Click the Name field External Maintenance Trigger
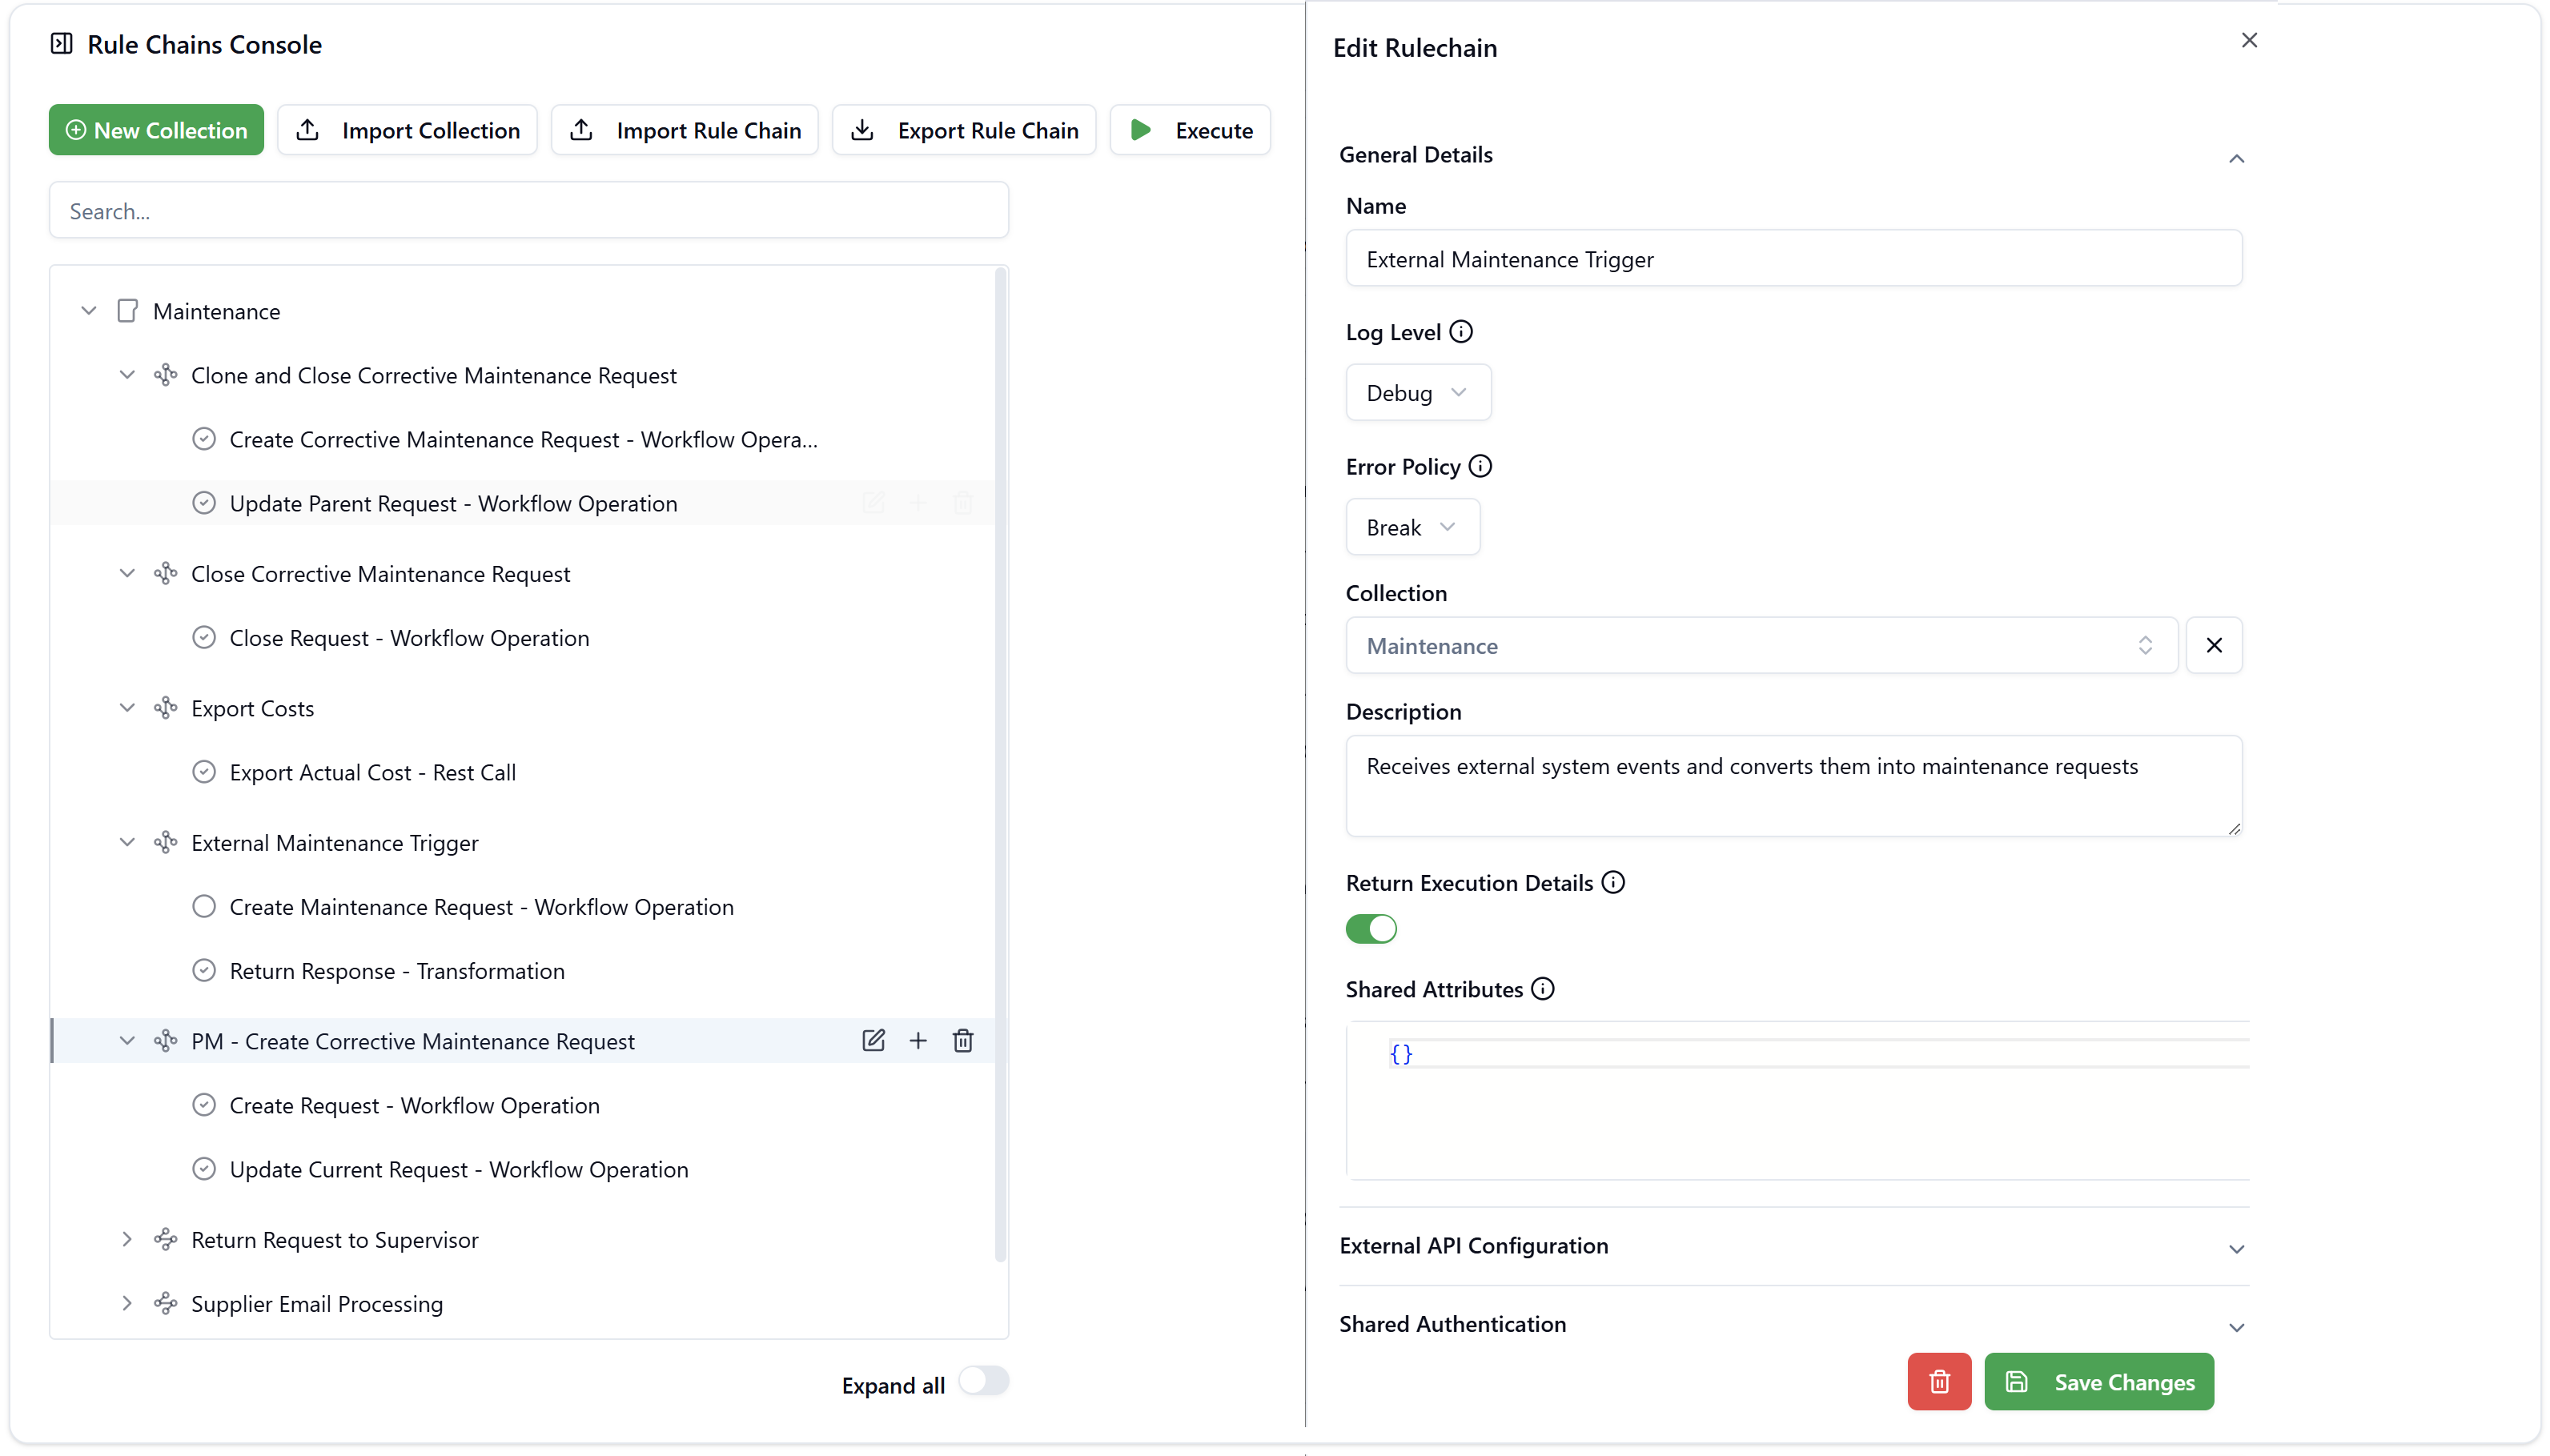This screenshot has height=1456, width=2550. 1793,259
